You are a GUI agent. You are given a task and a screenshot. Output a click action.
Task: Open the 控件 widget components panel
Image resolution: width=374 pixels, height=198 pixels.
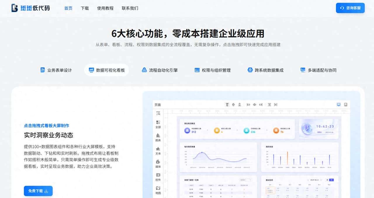158,178
